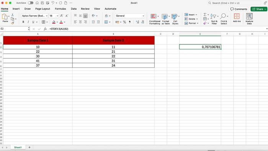
Task: Switch to the Data tab
Action: (74, 9)
